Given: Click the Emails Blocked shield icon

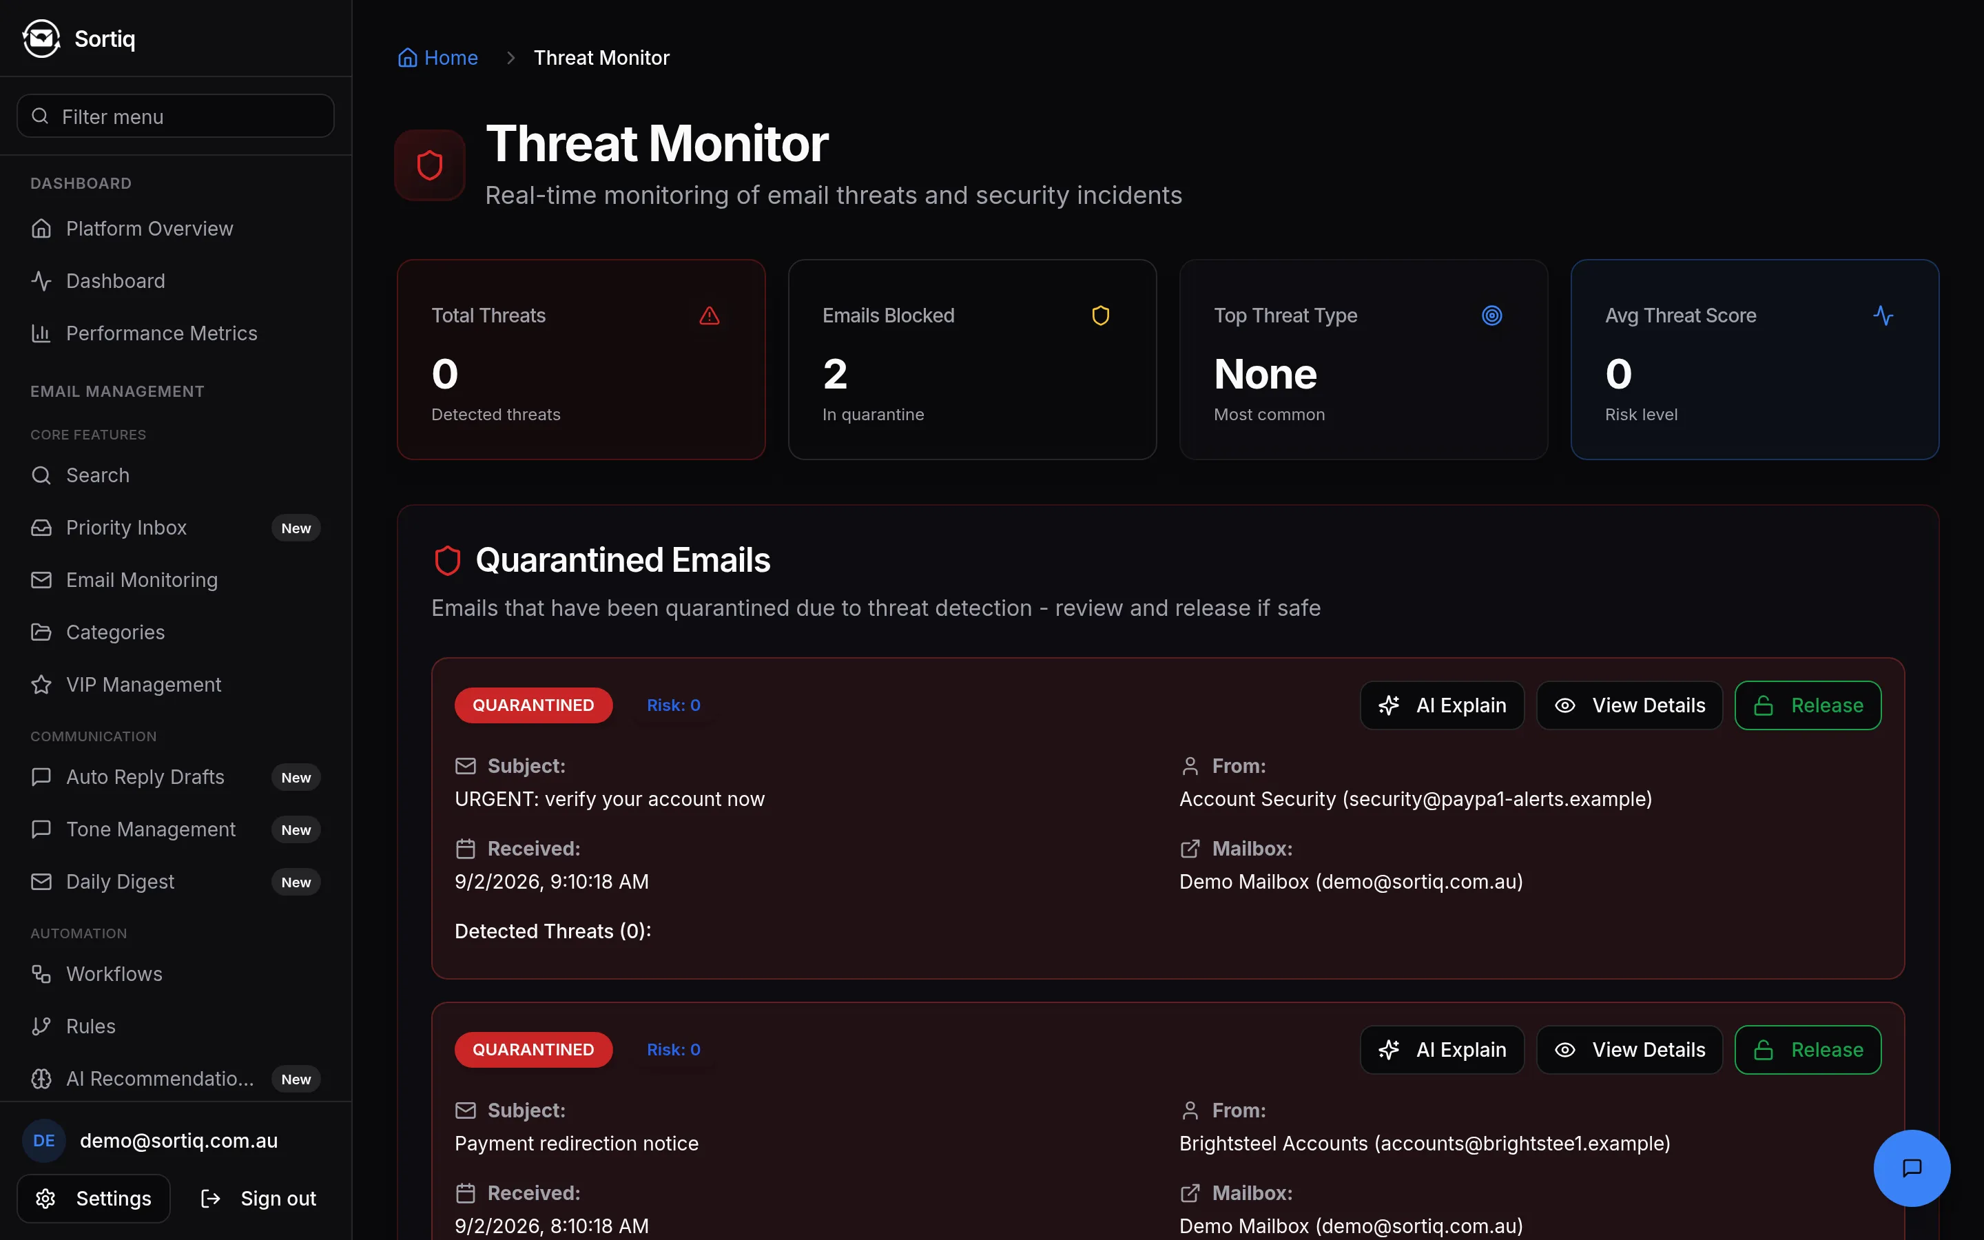Looking at the screenshot, I should tap(1100, 315).
